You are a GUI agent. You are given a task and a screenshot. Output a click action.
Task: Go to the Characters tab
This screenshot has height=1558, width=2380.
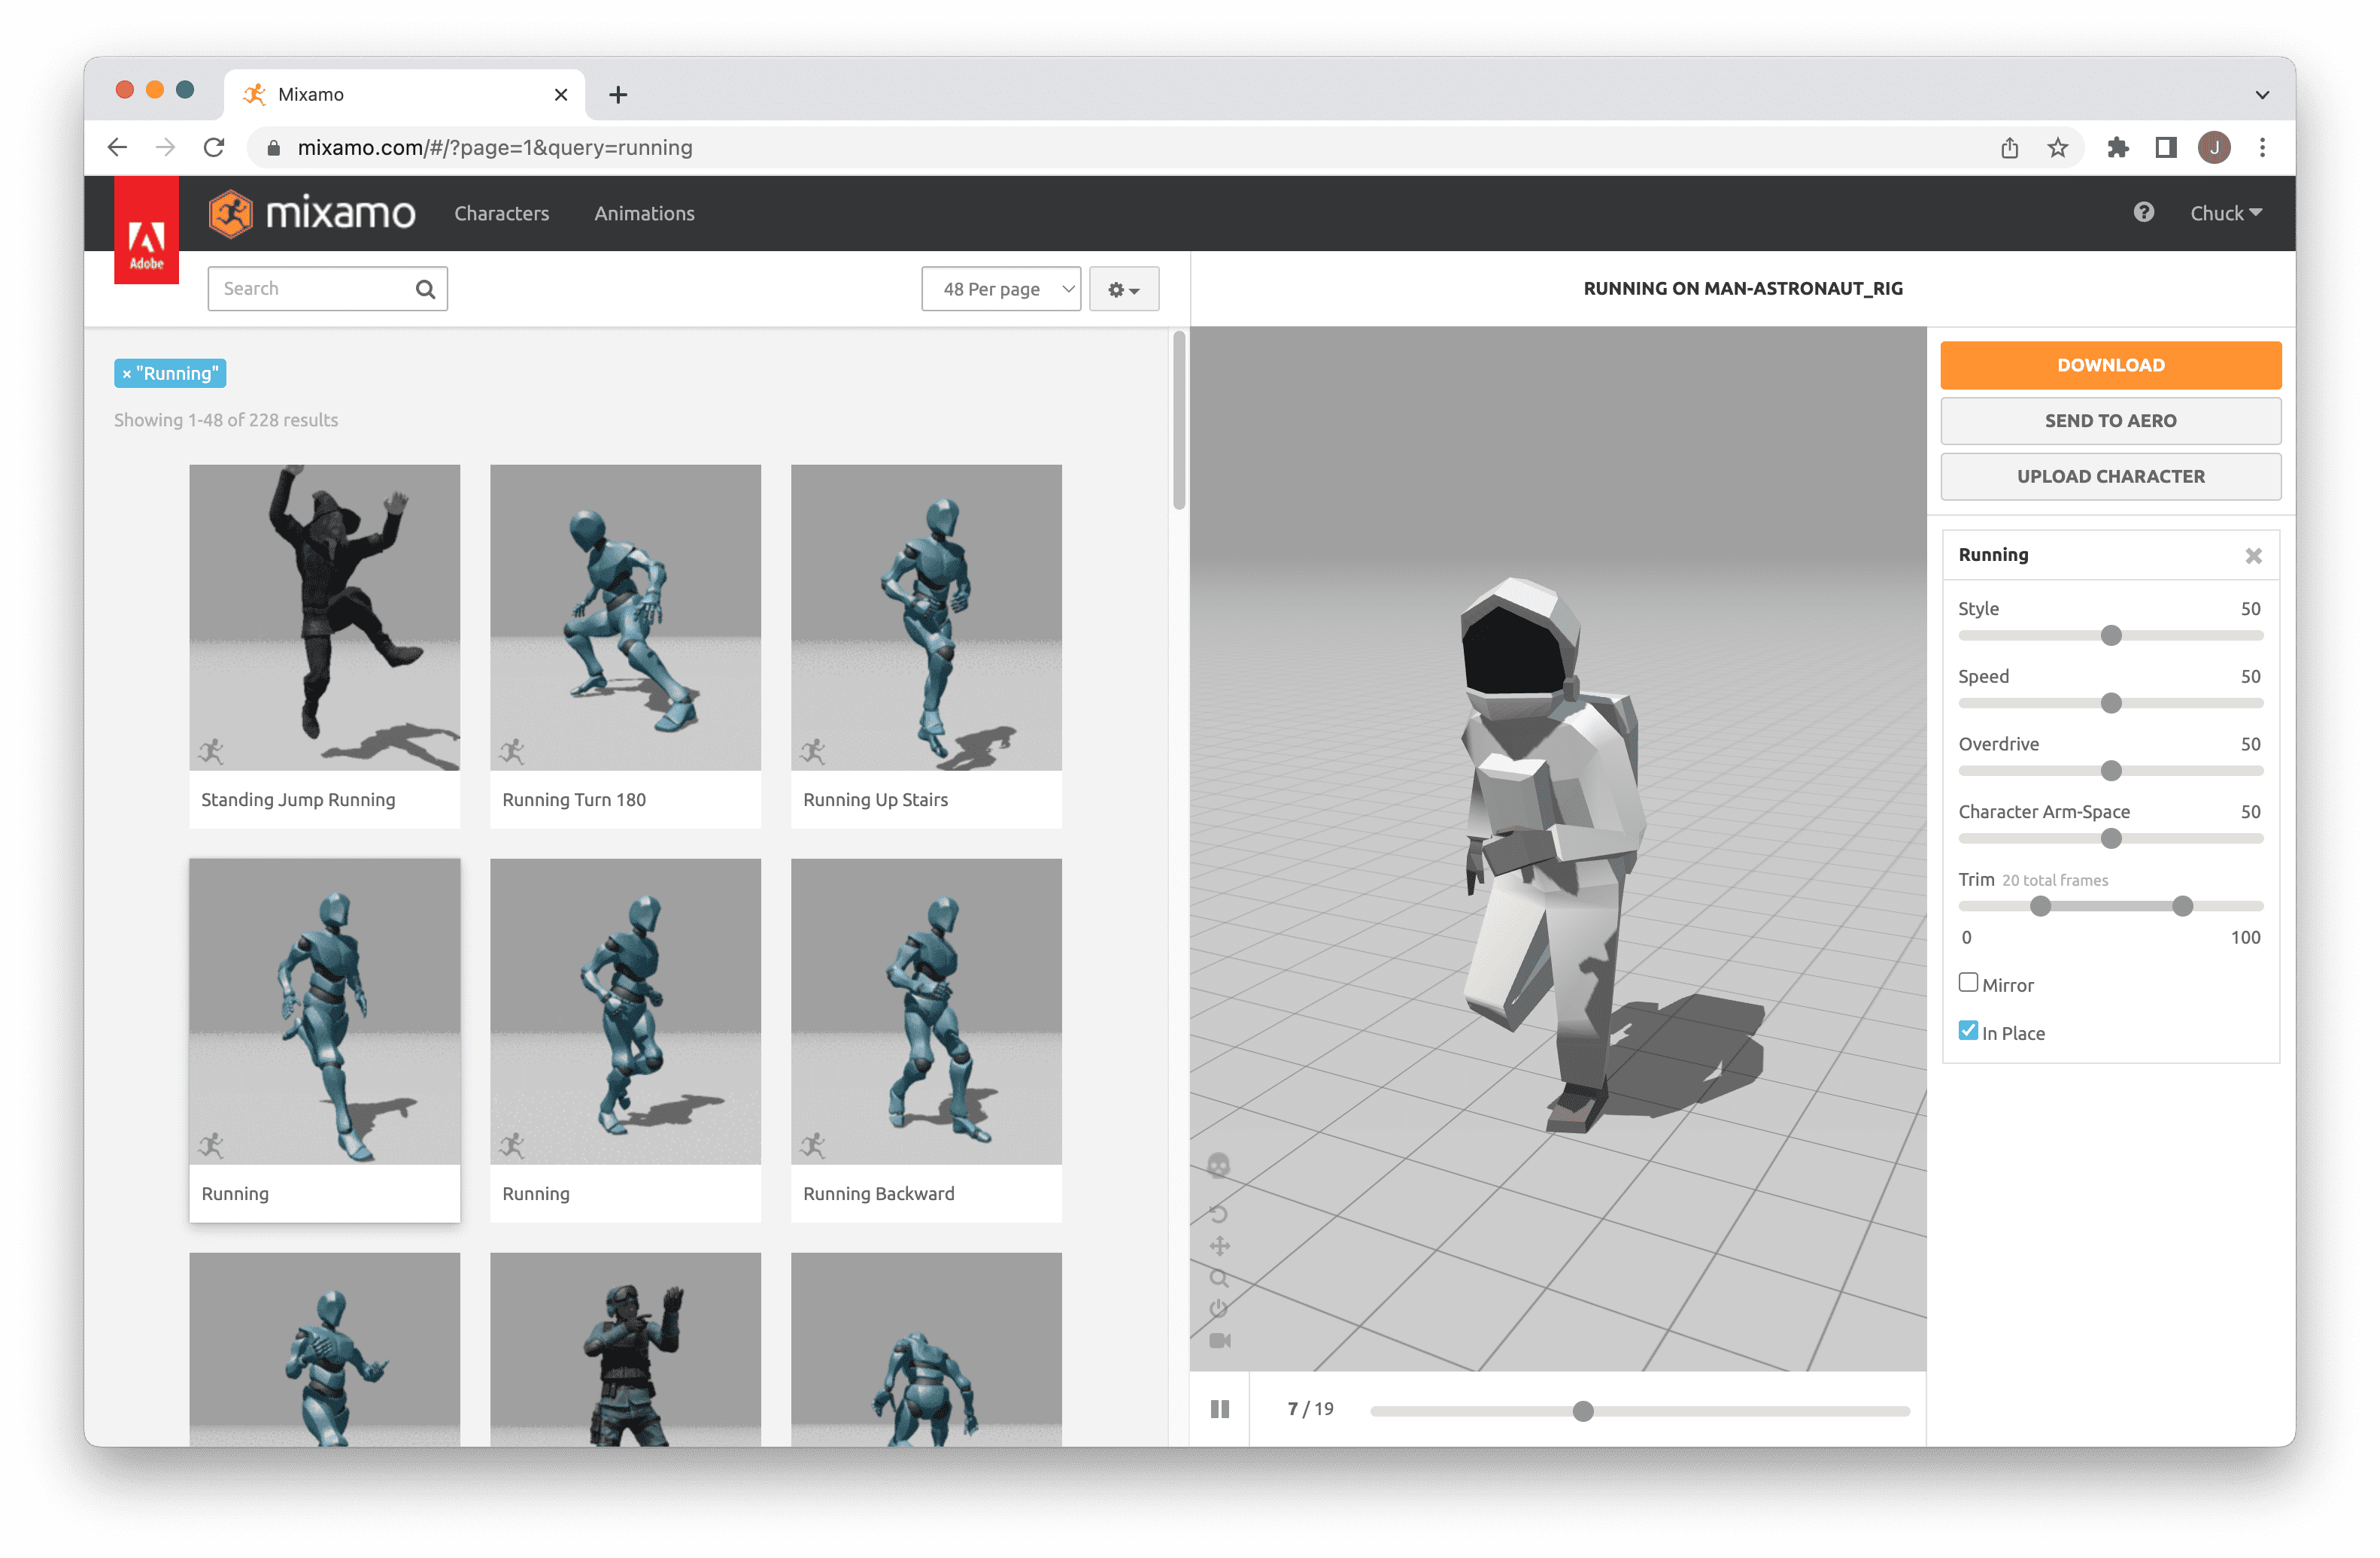tap(501, 213)
